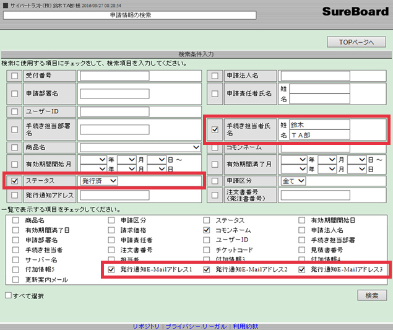Enable the ユーザーID search condition checkbox
The height and width of the screenshot is (330, 393).
click(x=14, y=111)
